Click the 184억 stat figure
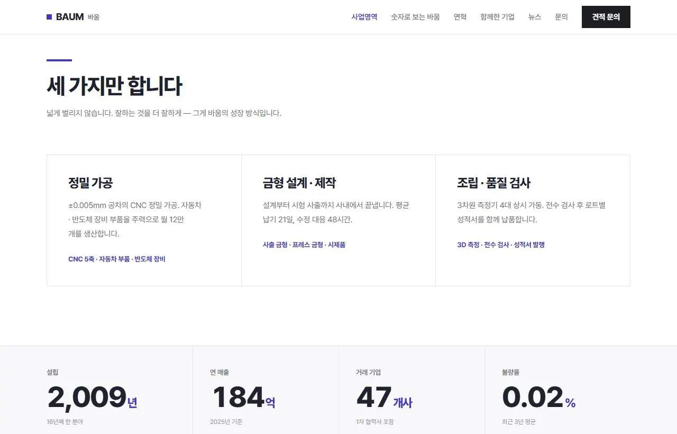Image resolution: width=677 pixels, height=434 pixels. pos(243,398)
